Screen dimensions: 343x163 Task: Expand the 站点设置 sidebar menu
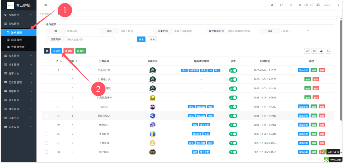pyautogui.click(x=18, y=127)
